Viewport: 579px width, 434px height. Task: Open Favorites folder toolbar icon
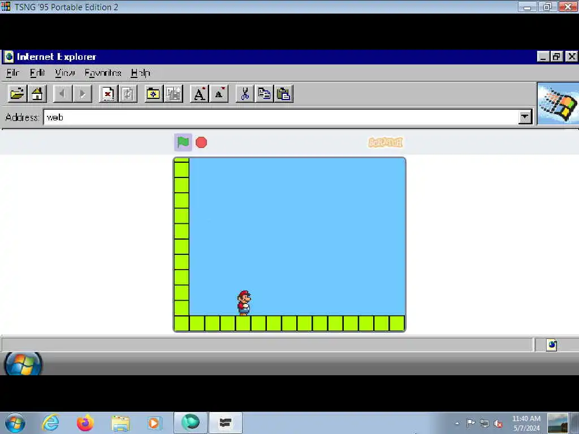click(153, 94)
